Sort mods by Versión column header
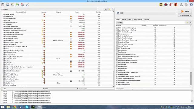 [x=77, y=12]
